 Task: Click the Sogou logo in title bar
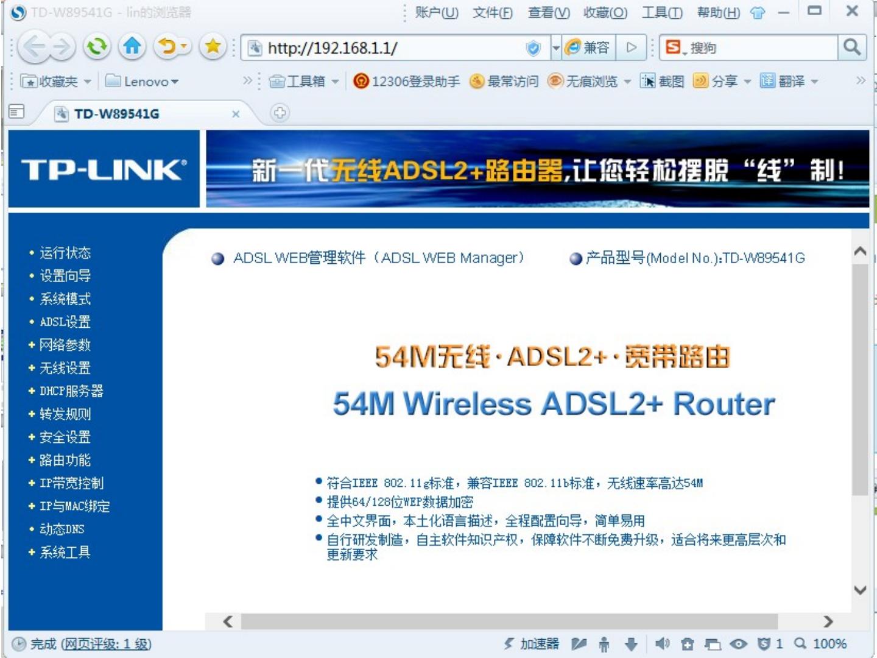18,13
